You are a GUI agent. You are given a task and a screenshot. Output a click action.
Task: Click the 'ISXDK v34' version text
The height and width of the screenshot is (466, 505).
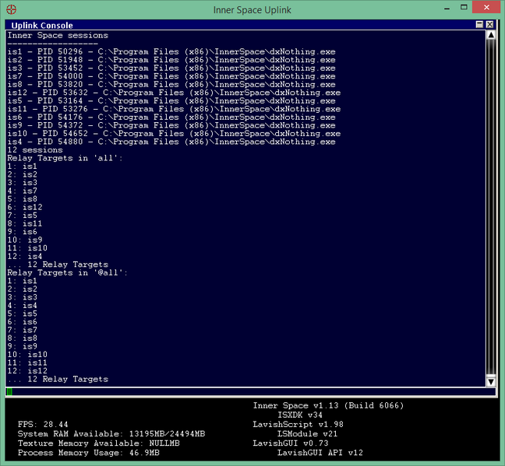pyautogui.click(x=300, y=415)
